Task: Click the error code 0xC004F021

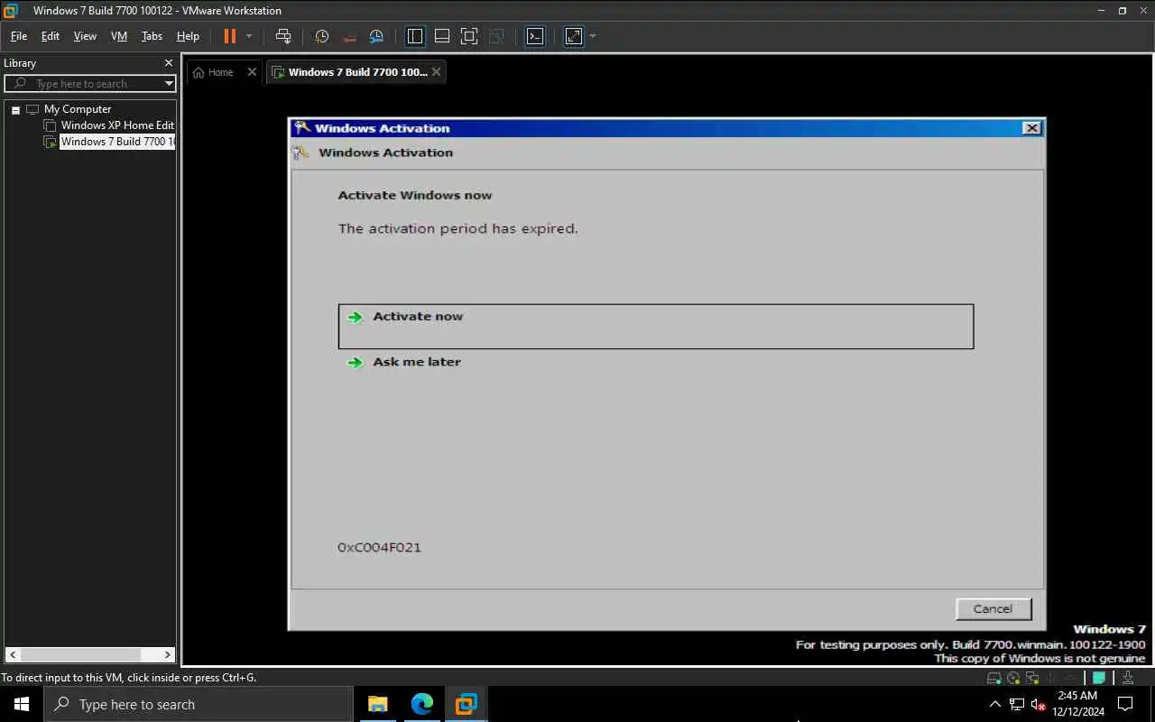Action: pos(379,547)
